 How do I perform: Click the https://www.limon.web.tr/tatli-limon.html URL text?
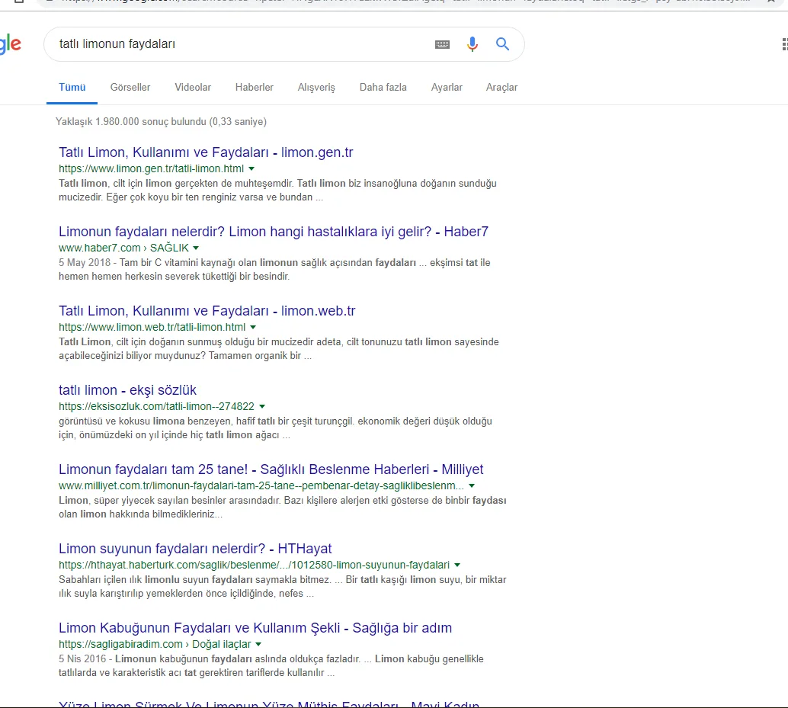tap(152, 328)
